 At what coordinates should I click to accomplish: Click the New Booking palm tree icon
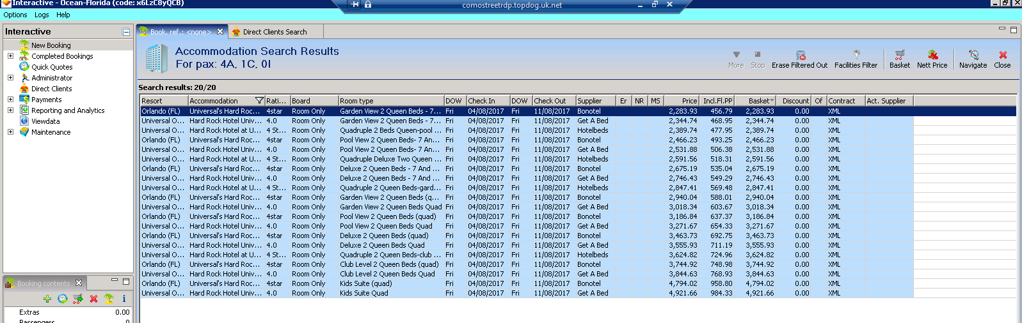[x=24, y=45]
